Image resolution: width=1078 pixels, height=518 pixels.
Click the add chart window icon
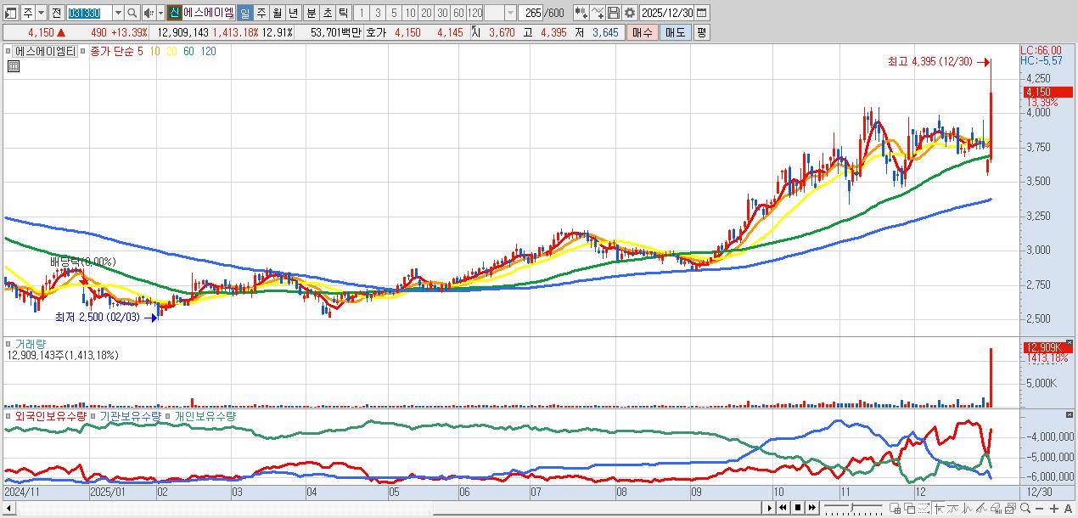pos(895,509)
